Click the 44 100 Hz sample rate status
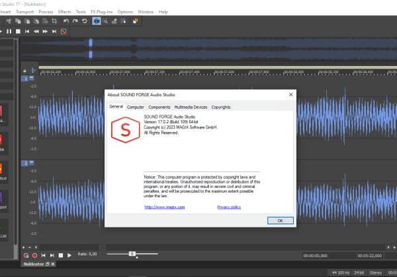Screen dimensions: 397x277 click(341, 272)
